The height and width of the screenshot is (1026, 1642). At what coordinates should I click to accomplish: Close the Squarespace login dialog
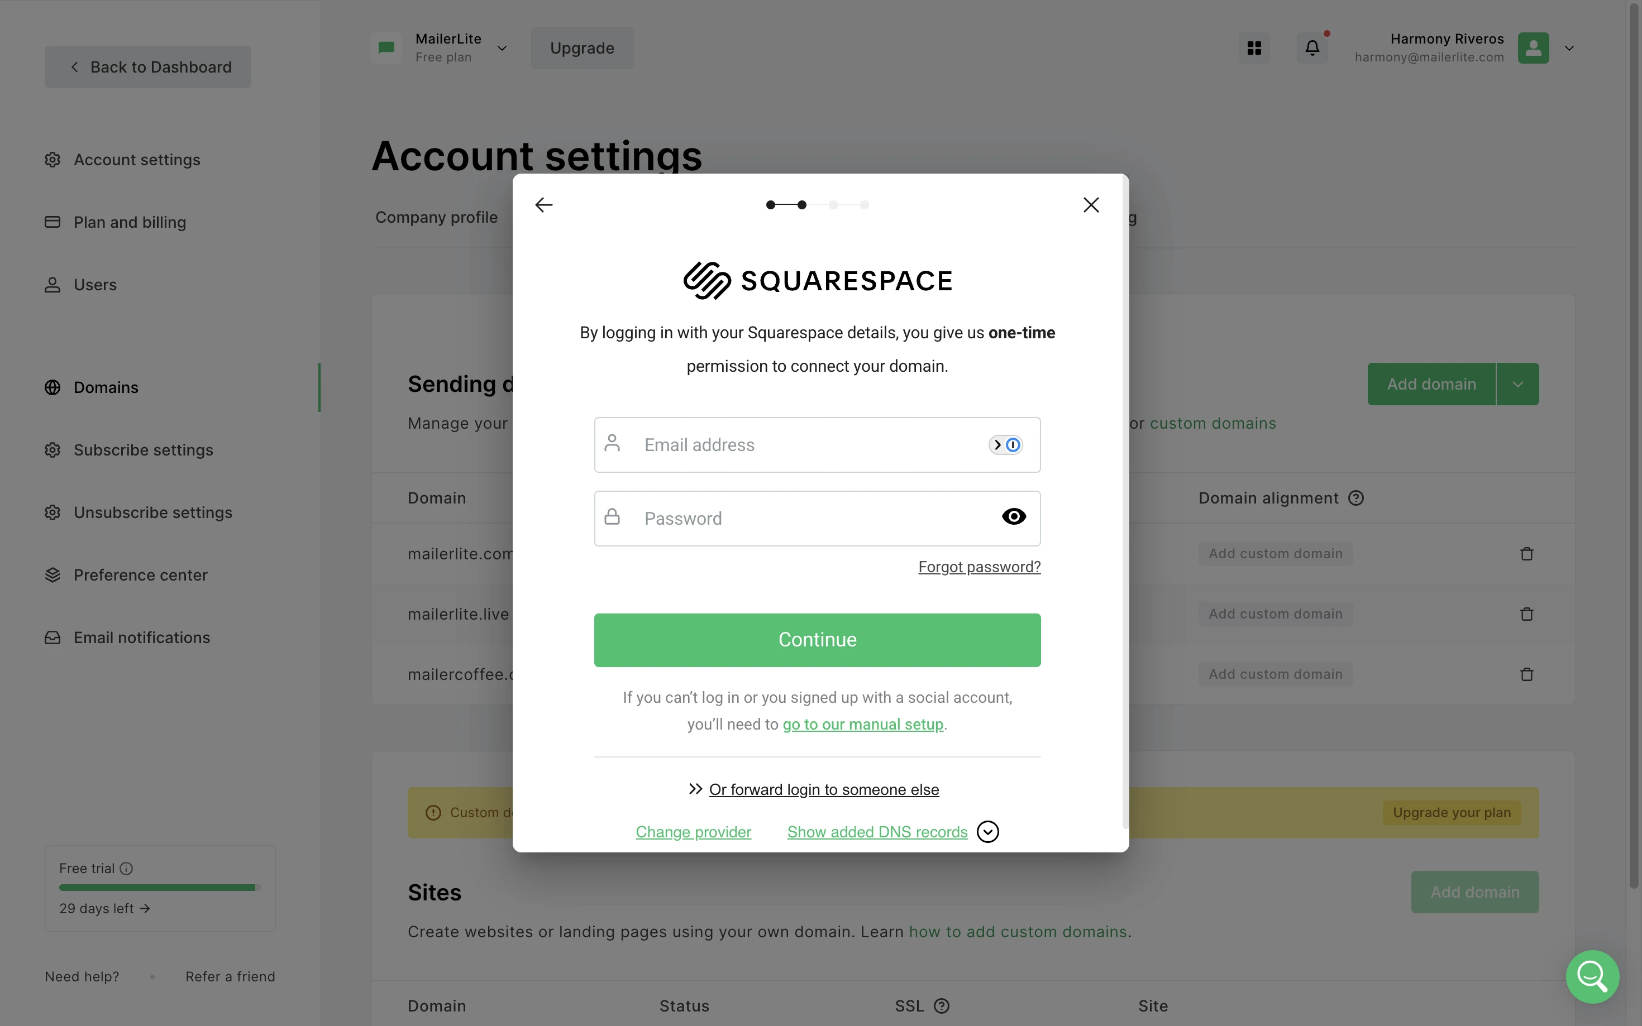(x=1091, y=205)
